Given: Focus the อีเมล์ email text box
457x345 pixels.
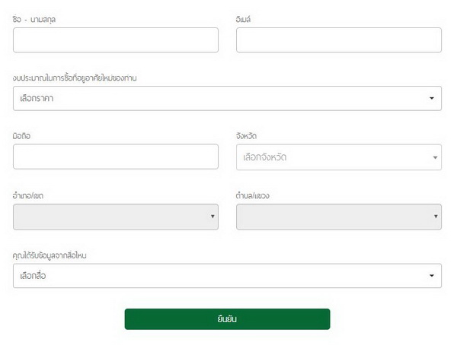Looking at the screenshot, I should (338, 40).
